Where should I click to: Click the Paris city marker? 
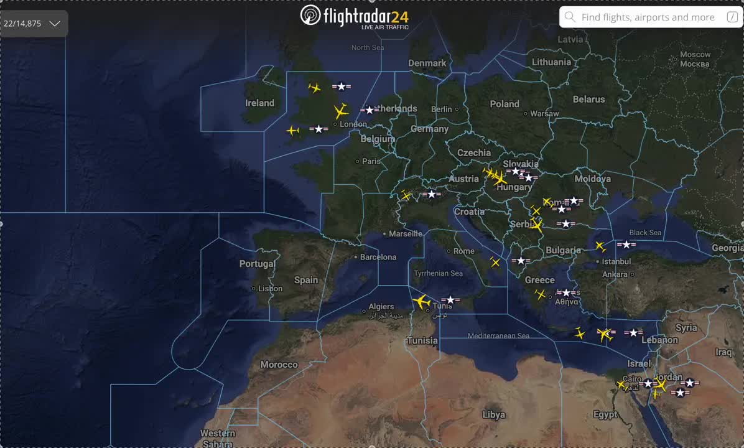pyautogui.click(x=358, y=161)
